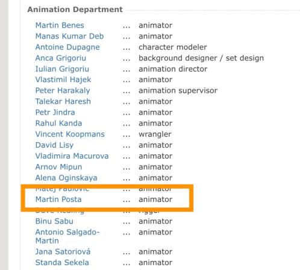Open Martin Benes profile link
Viewport: 300px width, 270px height.
[x=60, y=25]
